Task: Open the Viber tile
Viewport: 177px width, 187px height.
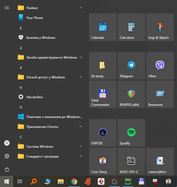Action: point(160,66)
